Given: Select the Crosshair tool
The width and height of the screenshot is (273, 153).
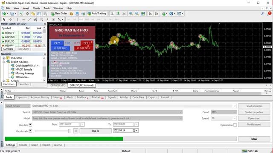Looking at the screenshot, I should click(10, 20).
